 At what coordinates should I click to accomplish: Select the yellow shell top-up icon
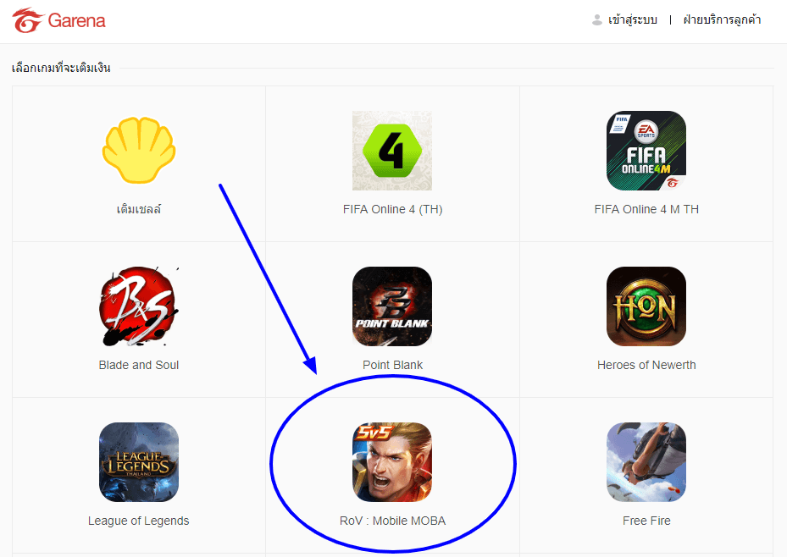[x=139, y=150]
